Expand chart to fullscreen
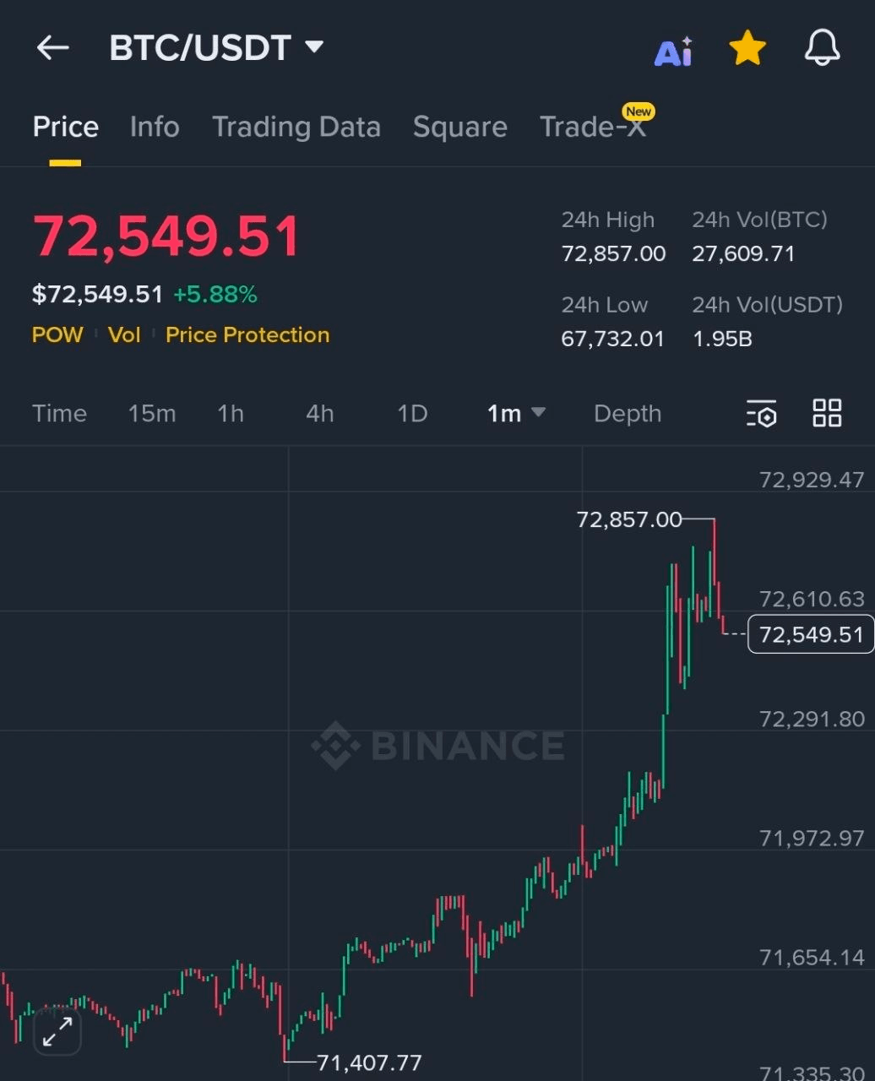Viewport: 875px width, 1081px height. pos(57,1032)
